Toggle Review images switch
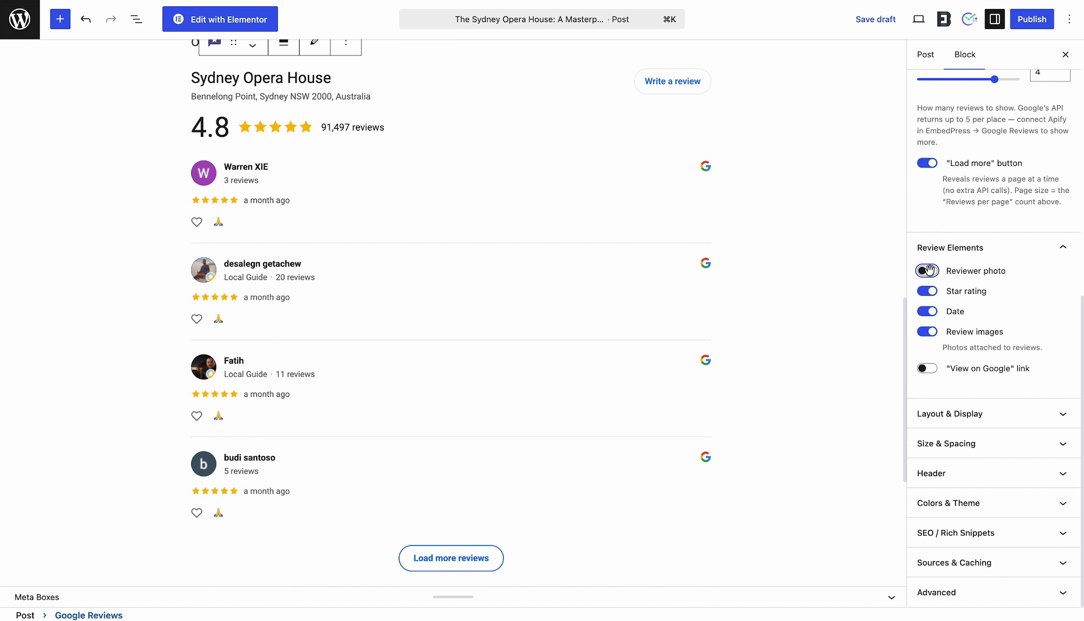Image resolution: width=1084 pixels, height=621 pixels. [927, 331]
